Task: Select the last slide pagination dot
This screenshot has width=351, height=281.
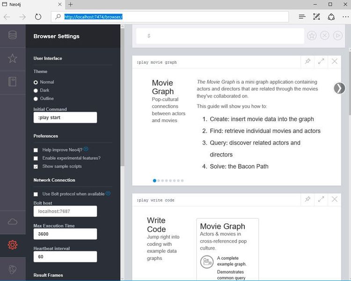Action: click(x=183, y=181)
